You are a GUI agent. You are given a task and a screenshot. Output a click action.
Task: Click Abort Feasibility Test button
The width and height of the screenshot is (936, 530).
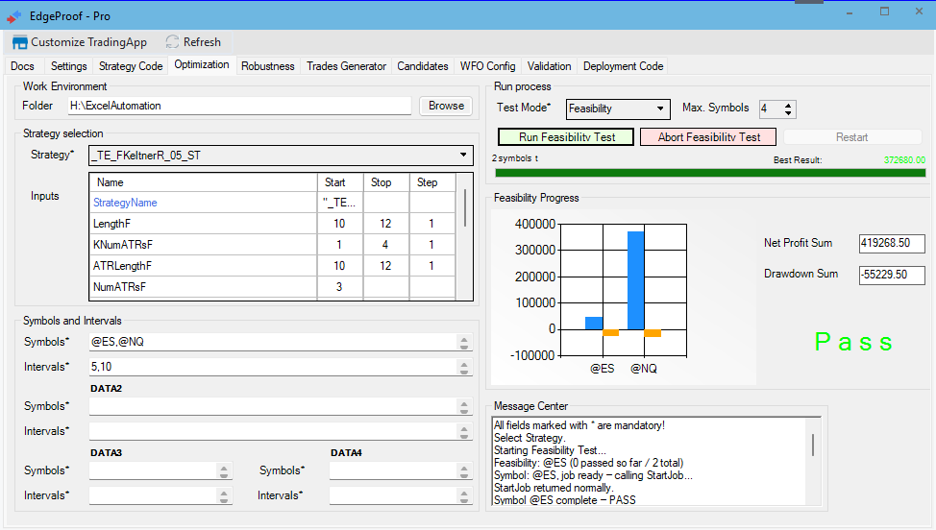pos(708,137)
